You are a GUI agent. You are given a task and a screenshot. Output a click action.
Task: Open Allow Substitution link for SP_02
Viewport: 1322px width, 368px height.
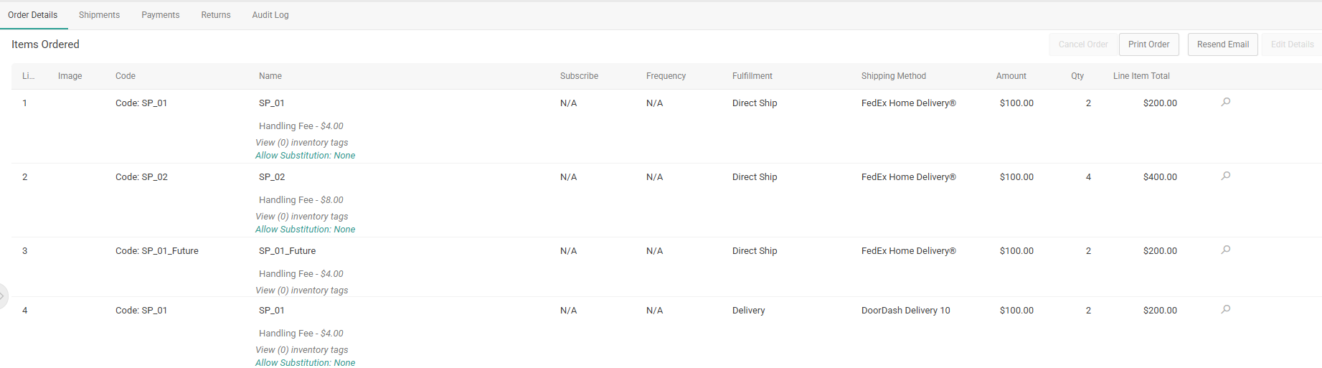pyautogui.click(x=306, y=230)
